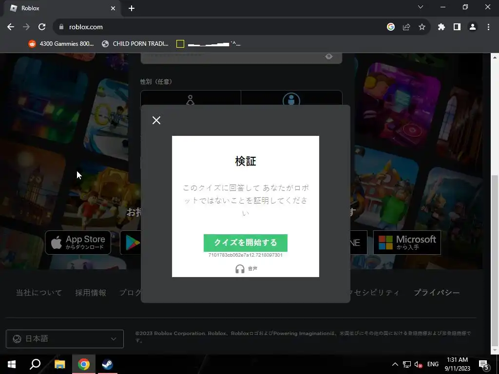Open the 当社について footer link

tap(39, 293)
